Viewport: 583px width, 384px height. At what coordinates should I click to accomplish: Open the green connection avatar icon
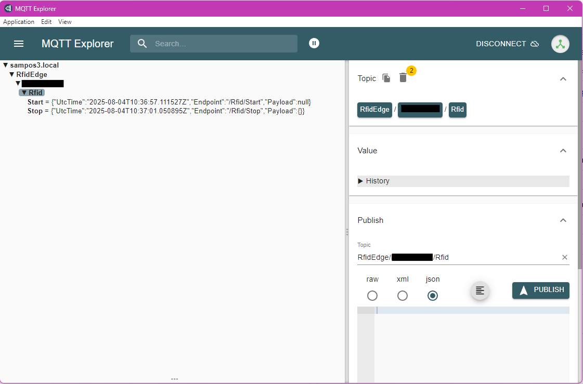[560, 44]
